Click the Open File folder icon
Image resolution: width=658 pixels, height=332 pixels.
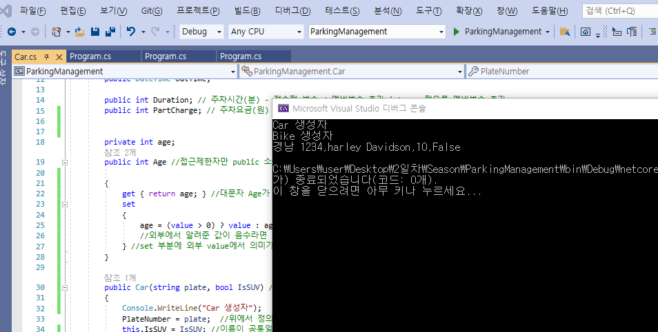(80, 32)
